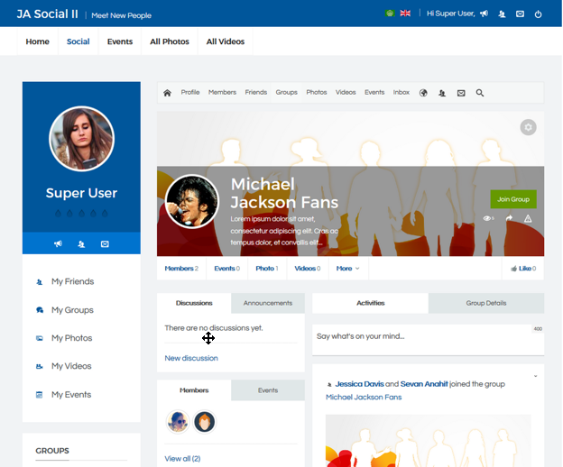
Task: Click the My Photos sidebar icon
Action: pos(40,338)
